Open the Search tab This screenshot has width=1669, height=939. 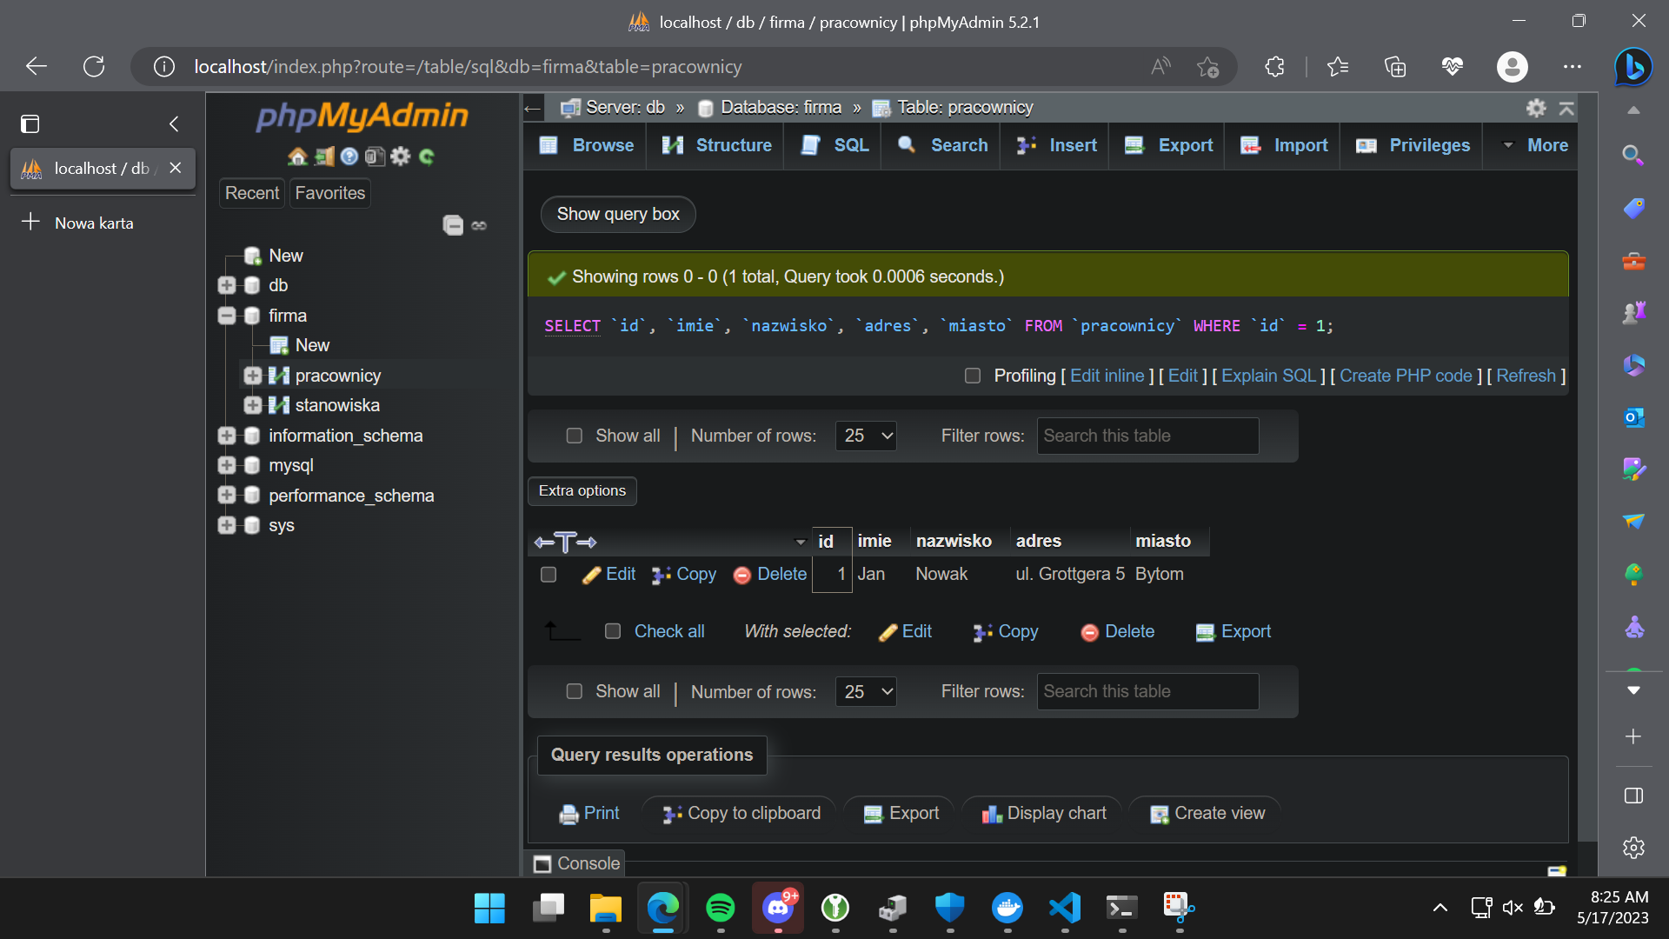(x=942, y=145)
